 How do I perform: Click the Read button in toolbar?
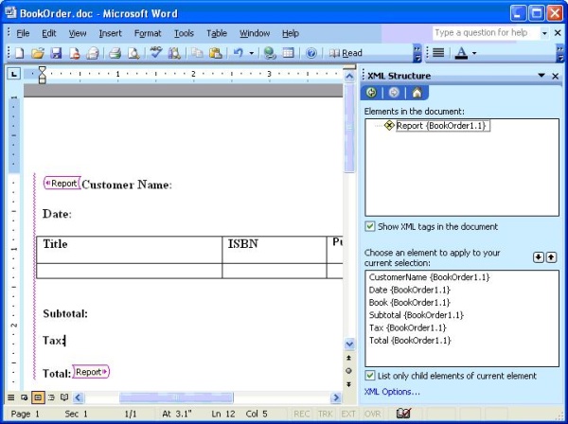point(346,53)
